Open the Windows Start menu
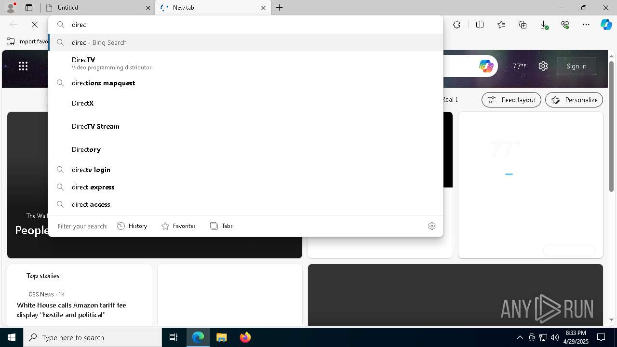 pos(12,337)
